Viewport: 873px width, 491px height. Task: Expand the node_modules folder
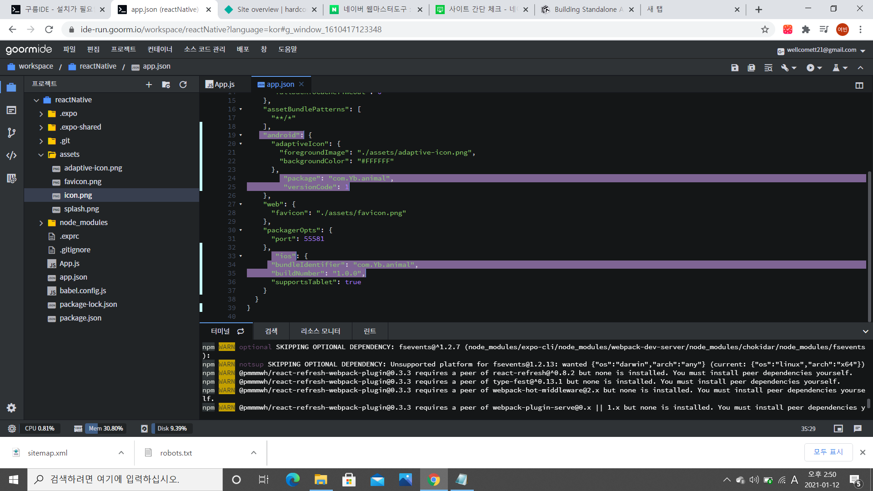[x=41, y=223]
